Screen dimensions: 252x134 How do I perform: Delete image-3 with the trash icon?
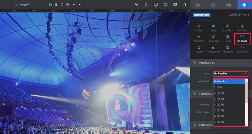56,4
